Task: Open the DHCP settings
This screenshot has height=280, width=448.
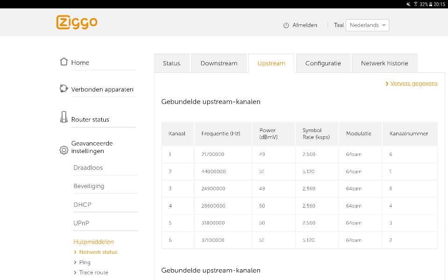Action: (x=82, y=204)
